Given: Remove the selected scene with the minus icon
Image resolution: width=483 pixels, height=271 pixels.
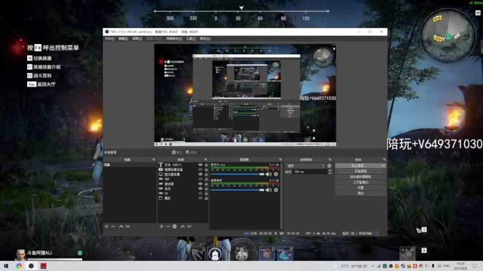Looking at the screenshot, I should (113, 226).
